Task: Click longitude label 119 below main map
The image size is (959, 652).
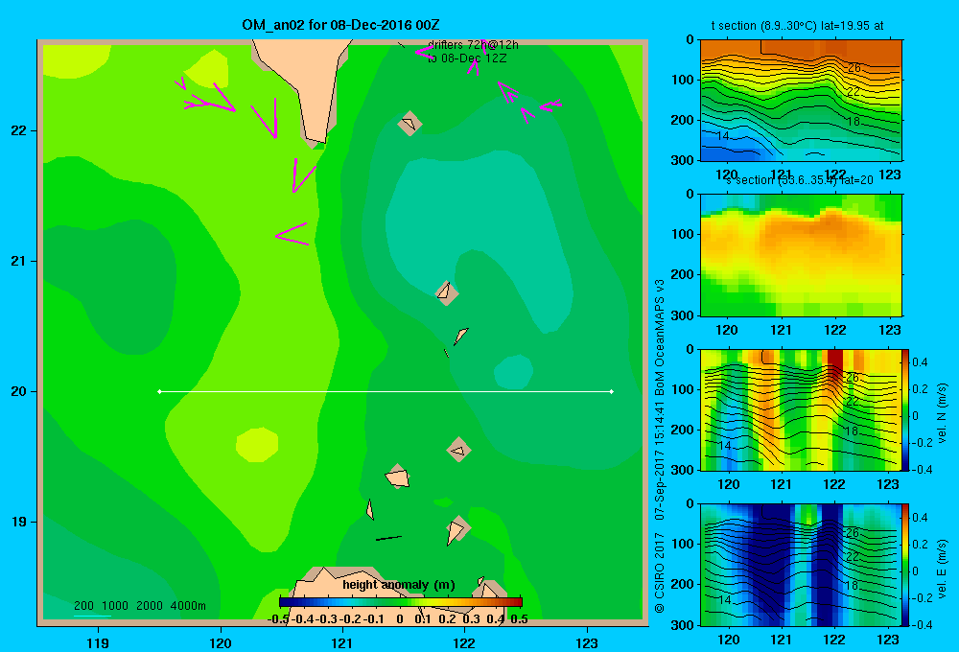Action: pyautogui.click(x=98, y=642)
